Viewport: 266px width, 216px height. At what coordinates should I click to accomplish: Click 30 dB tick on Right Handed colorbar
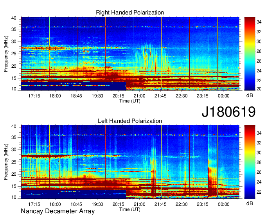pyautogui.click(x=259, y=41)
